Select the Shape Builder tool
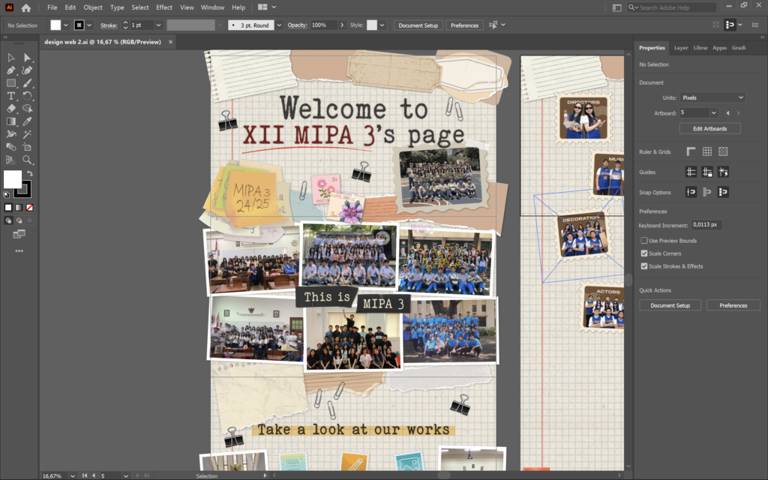 tap(27, 109)
